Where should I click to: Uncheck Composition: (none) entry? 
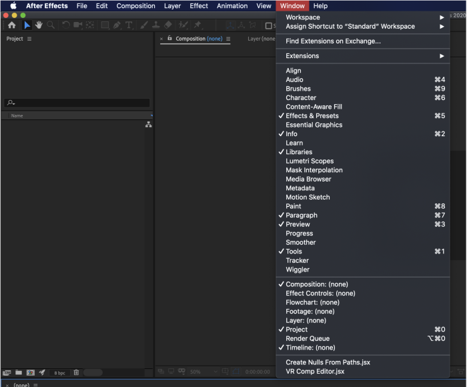click(x=363, y=284)
